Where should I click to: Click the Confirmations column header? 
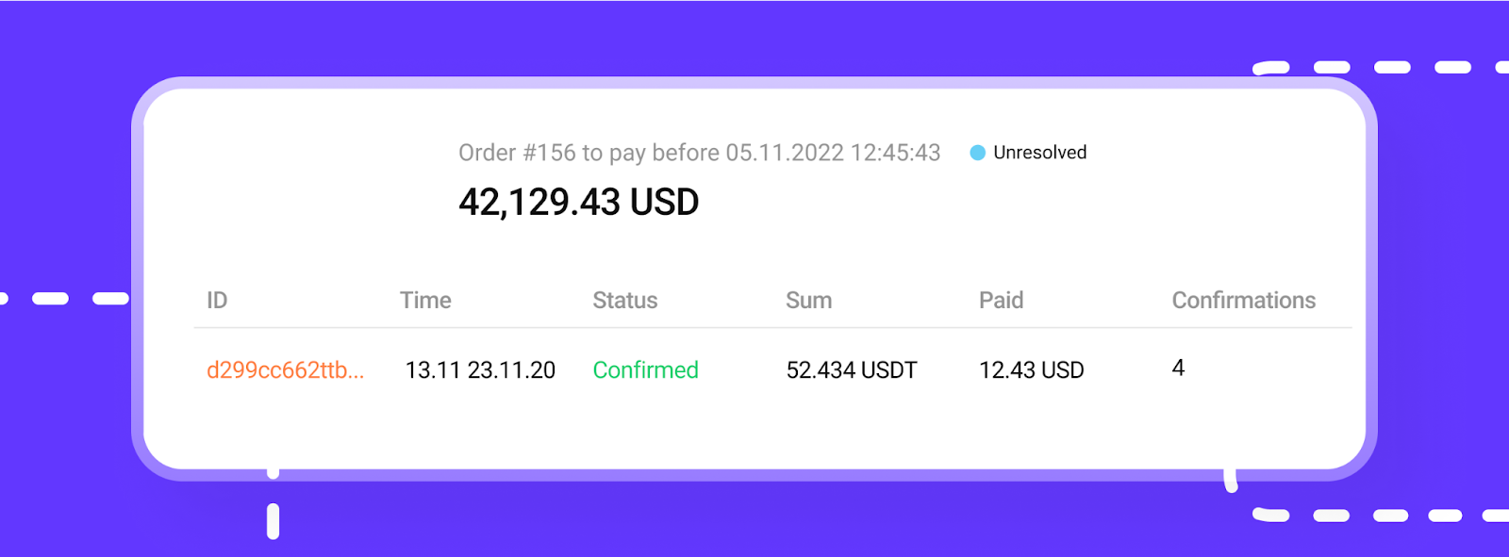(x=1243, y=301)
